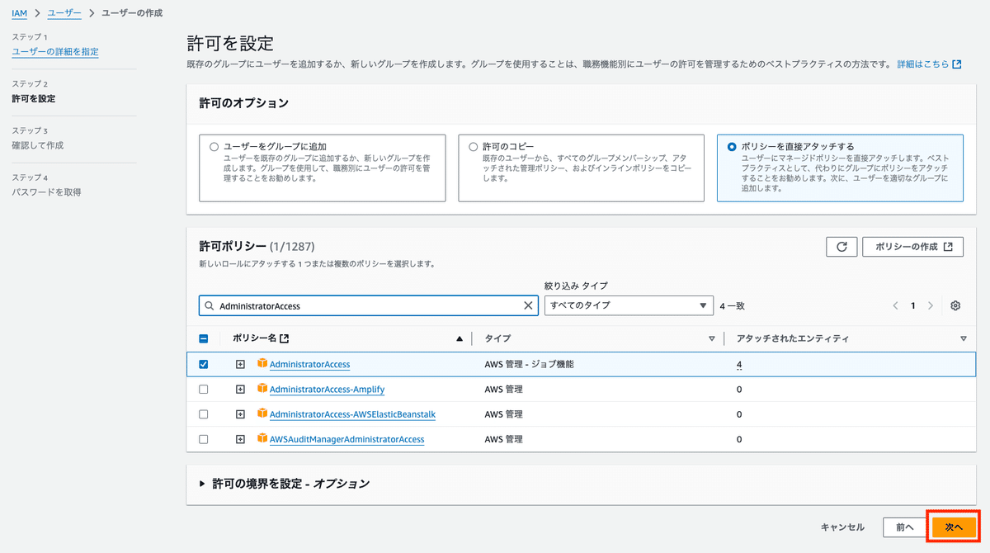The height and width of the screenshot is (553, 990).
Task: Expand the AWSAuditManagerAdministratorAccess row details
Action: 240,439
